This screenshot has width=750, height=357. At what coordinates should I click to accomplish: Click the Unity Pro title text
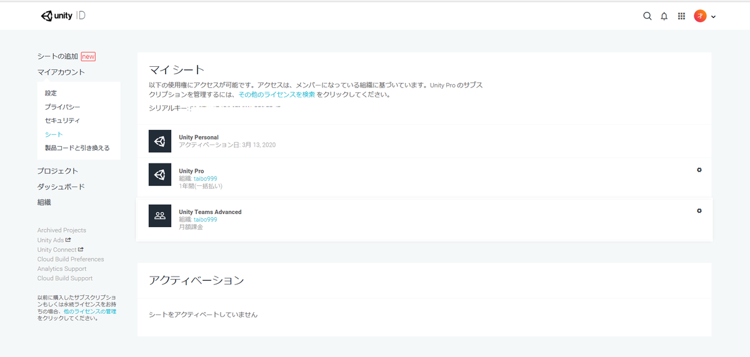(191, 171)
